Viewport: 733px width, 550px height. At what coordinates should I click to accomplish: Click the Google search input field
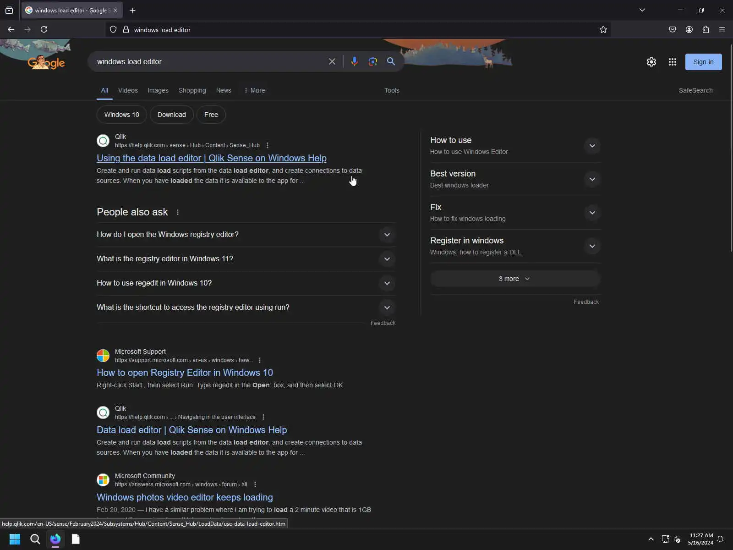[x=208, y=61]
